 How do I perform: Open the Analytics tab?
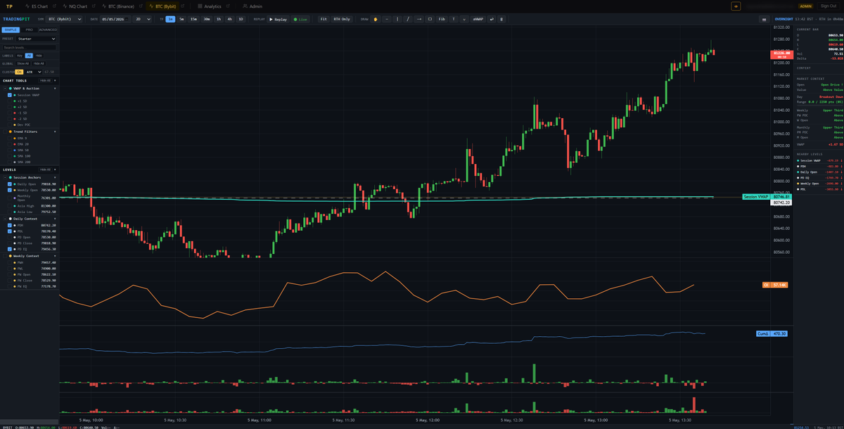[x=210, y=6]
